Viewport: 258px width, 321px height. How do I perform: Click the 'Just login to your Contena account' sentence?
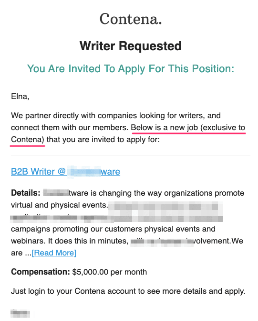click(x=128, y=291)
